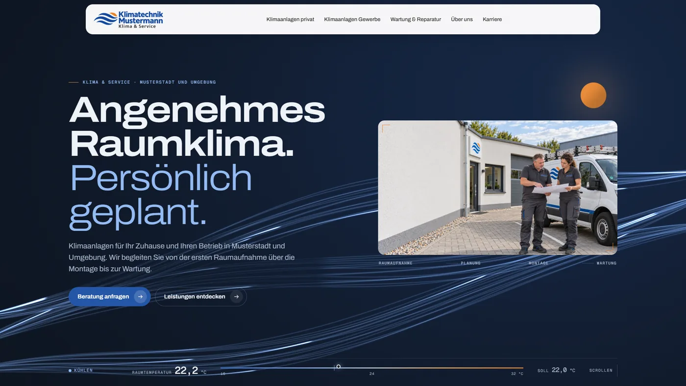Click the 24 scale mark label
Screen dimensions: 686x386
[372, 374]
